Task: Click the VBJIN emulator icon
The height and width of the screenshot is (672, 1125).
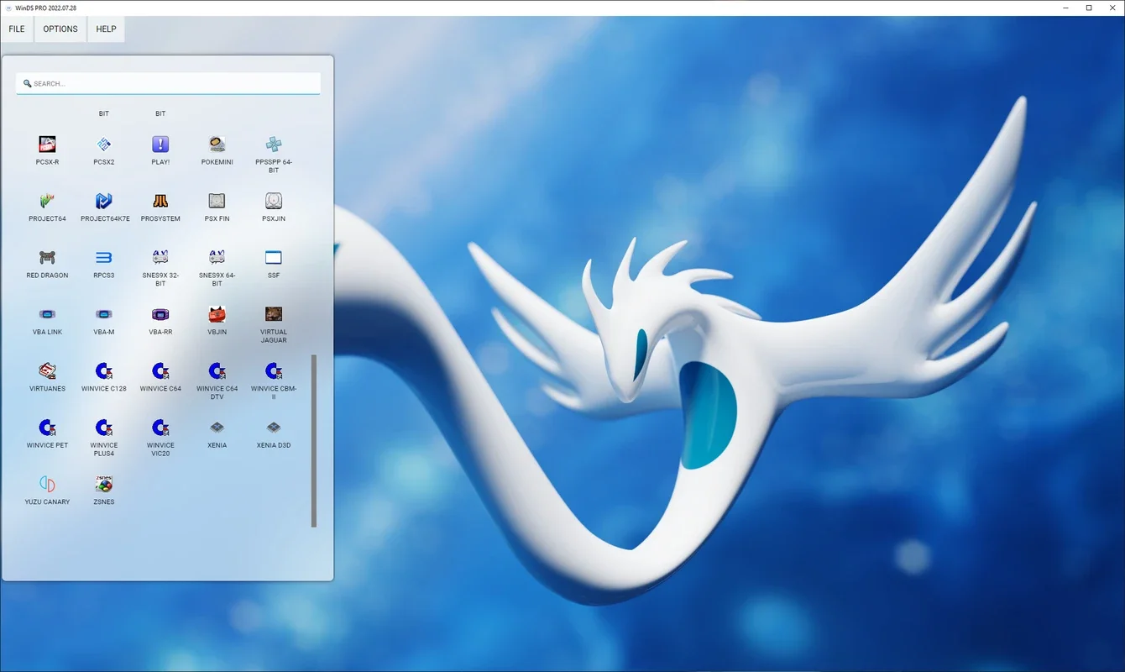Action: coord(217,314)
